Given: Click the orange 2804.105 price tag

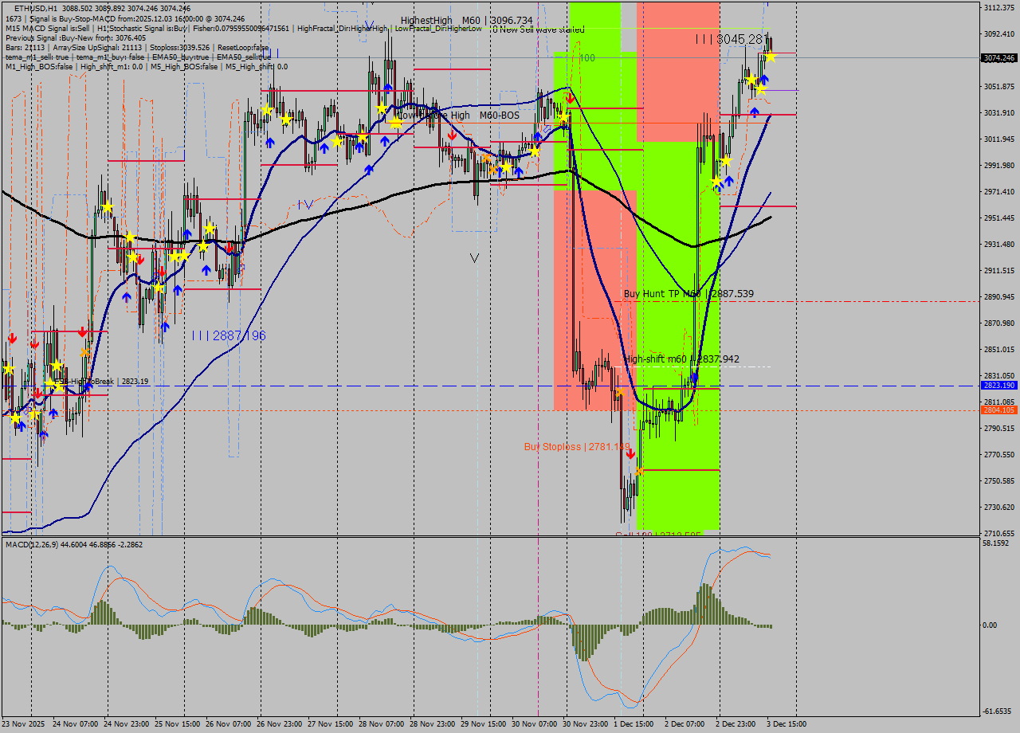Looking at the screenshot, I should (998, 410).
